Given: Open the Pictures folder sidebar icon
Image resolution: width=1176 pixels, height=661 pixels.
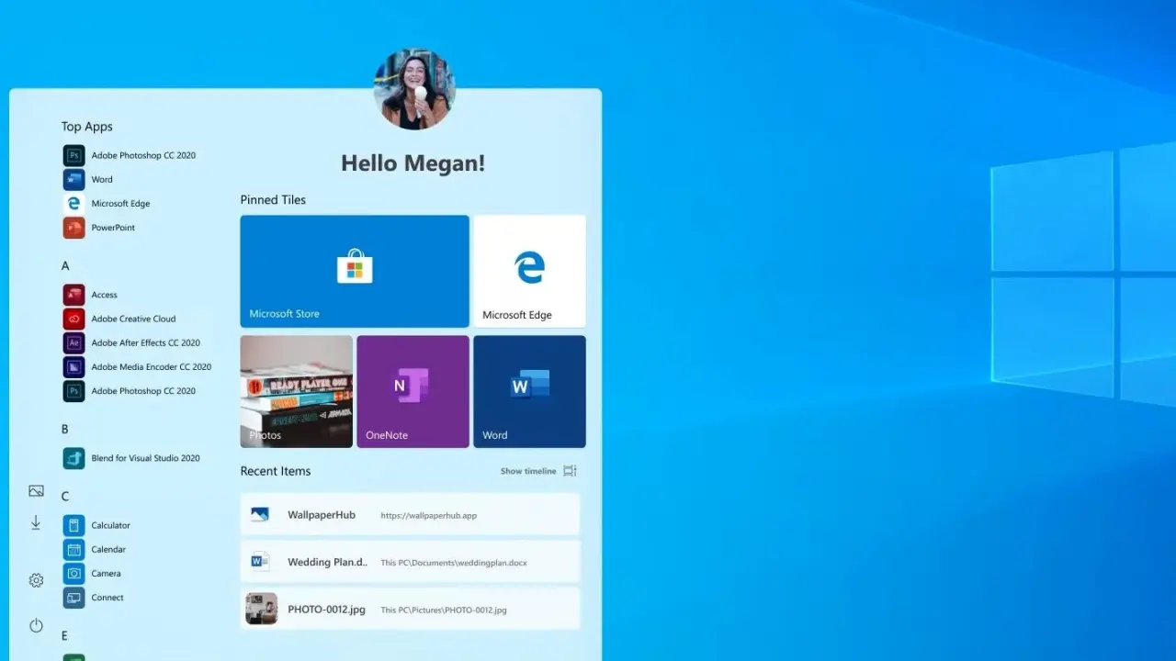Looking at the screenshot, I should (36, 491).
